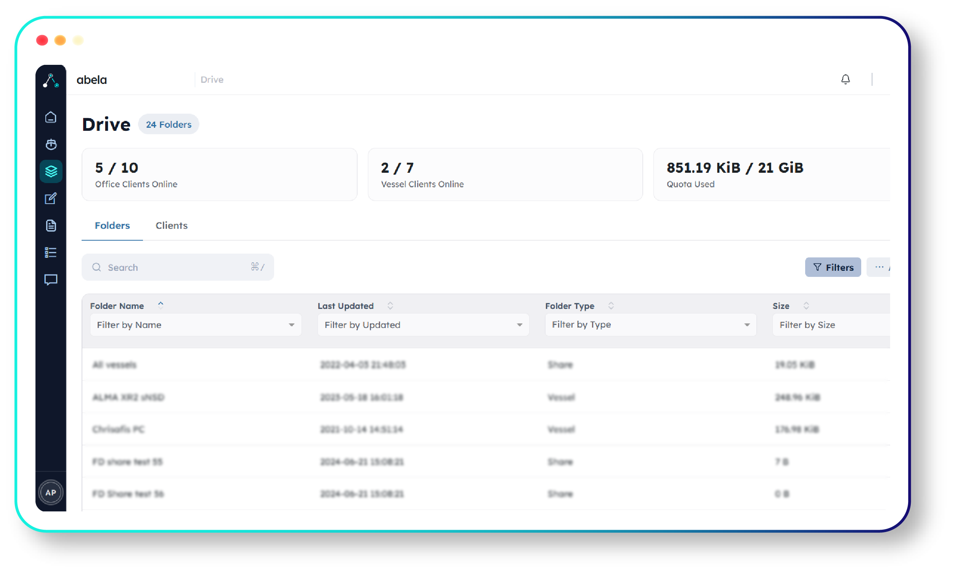
Task: Select the Drive layers icon in sidebar
Action: (51, 171)
